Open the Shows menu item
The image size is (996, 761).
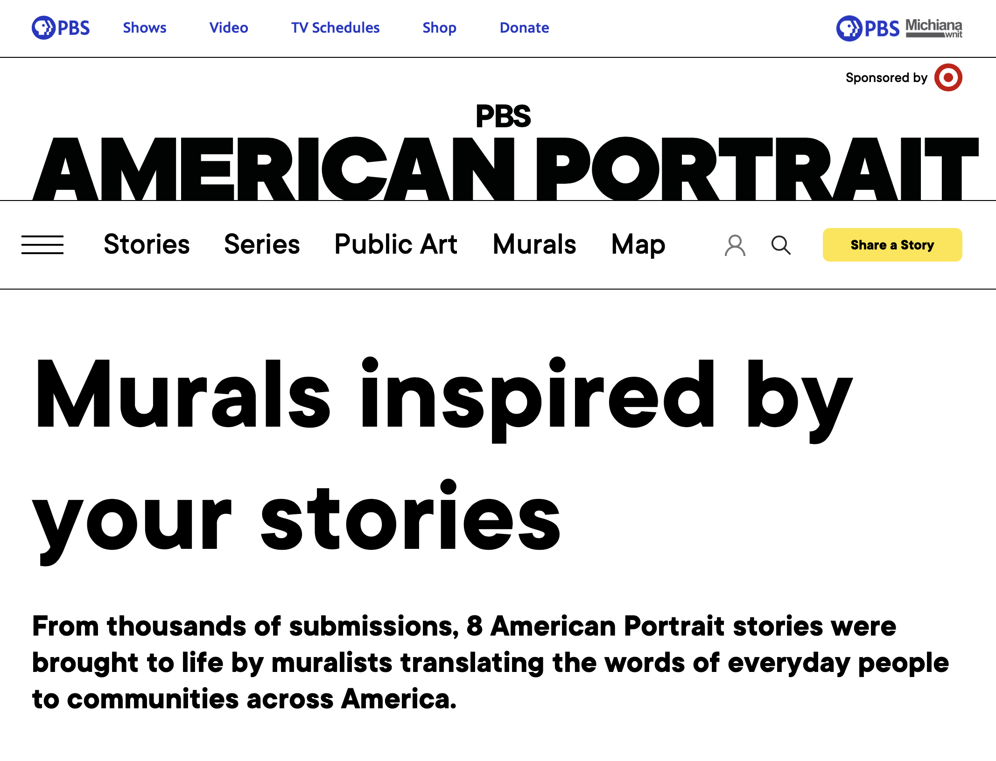click(144, 28)
